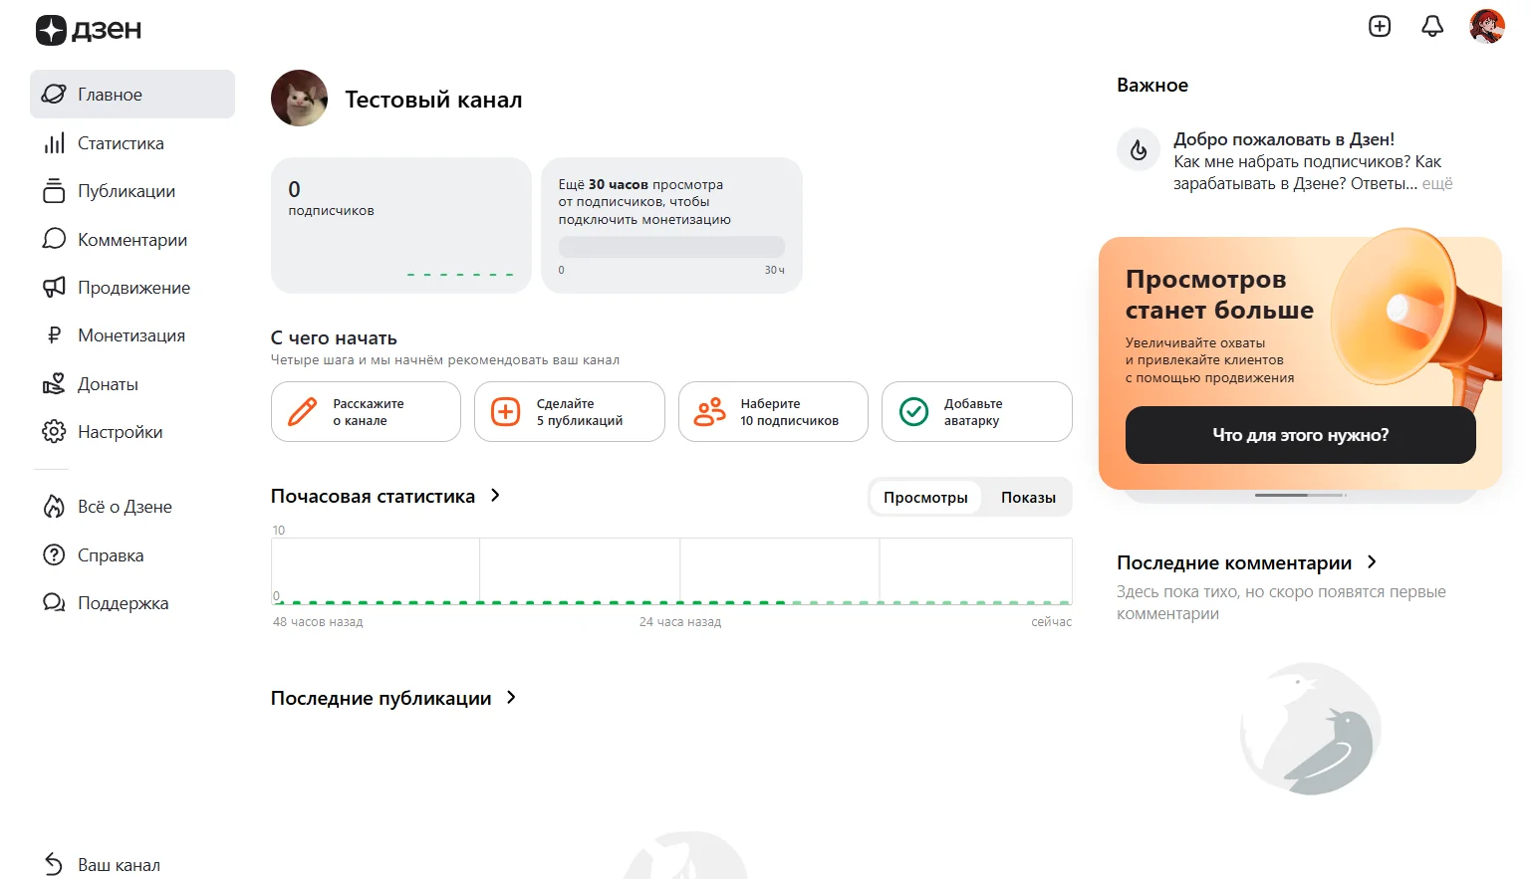Viewport: 1530px width, 879px height.
Task: Click the Добавьте аватарку step card
Action: pyautogui.click(x=977, y=412)
